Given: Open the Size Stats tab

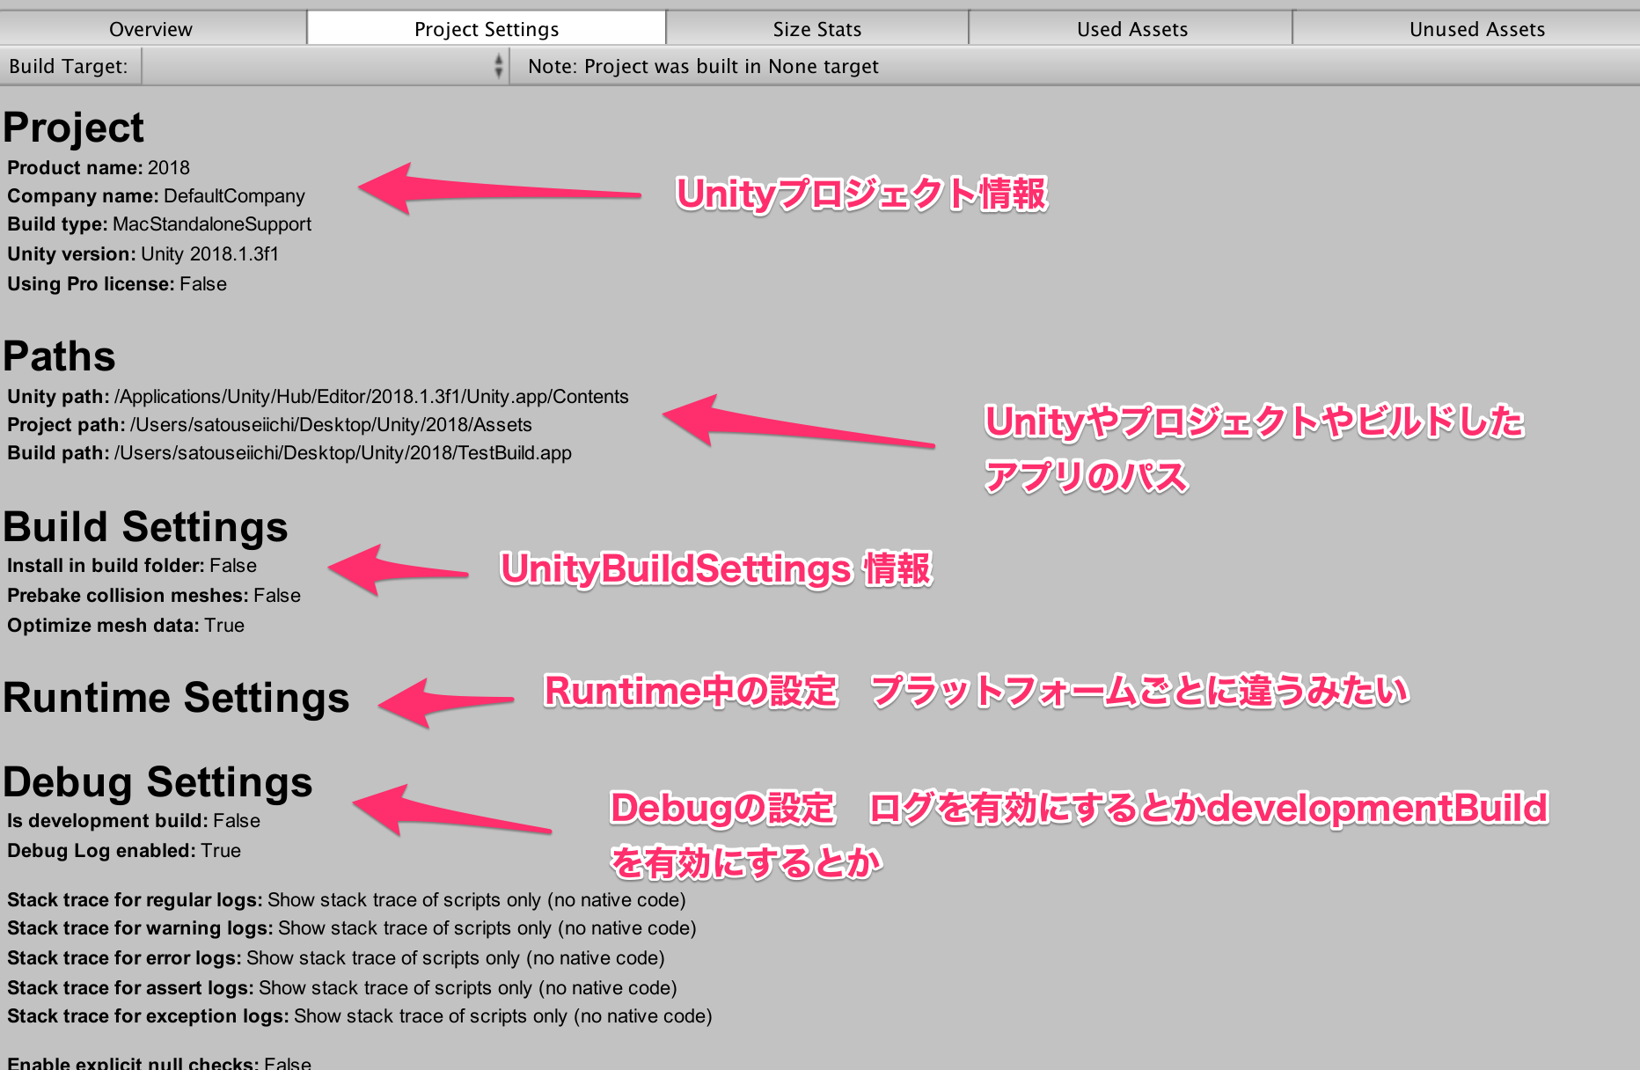Looking at the screenshot, I should click(x=817, y=29).
